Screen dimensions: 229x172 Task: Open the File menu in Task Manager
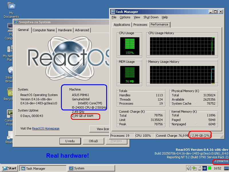pyautogui.click(x=114, y=17)
